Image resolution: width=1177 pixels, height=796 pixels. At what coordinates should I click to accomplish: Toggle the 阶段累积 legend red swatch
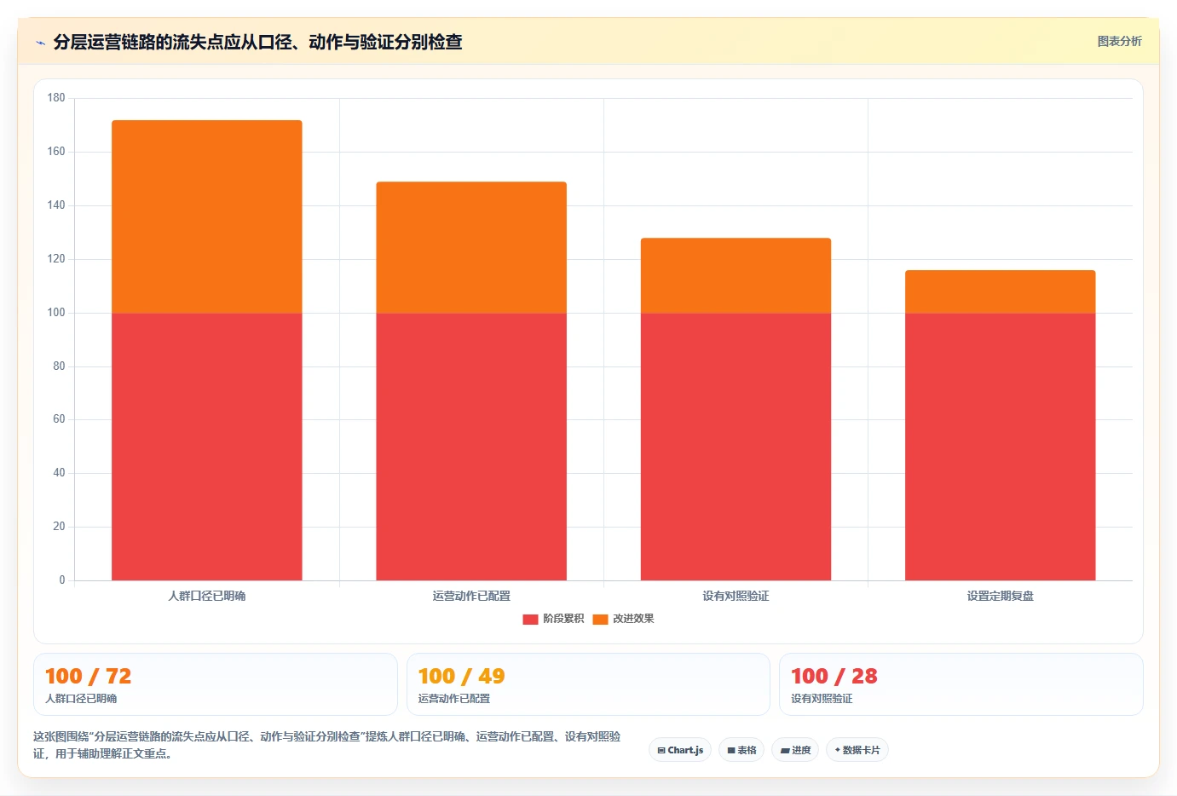pyautogui.click(x=530, y=620)
